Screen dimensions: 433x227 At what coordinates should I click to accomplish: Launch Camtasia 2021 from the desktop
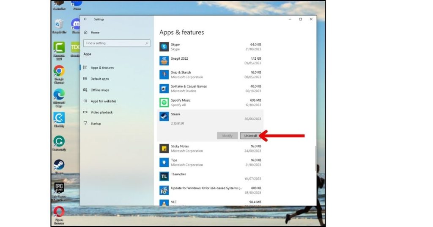click(59, 50)
